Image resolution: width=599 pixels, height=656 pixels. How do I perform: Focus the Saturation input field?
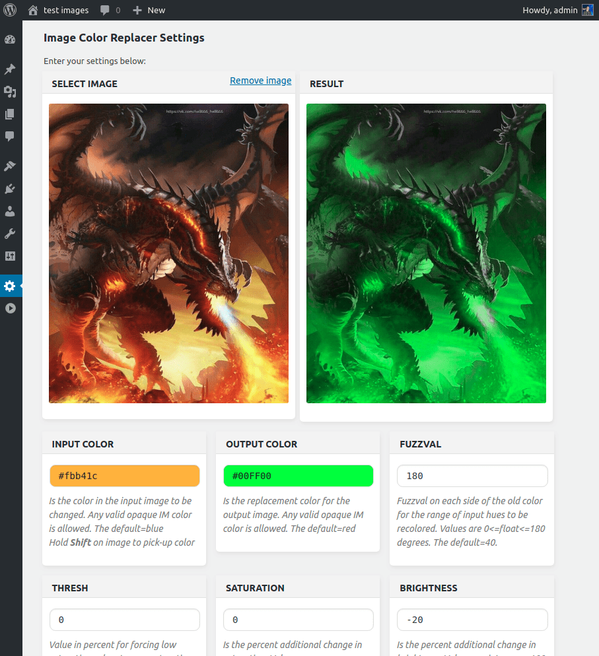click(x=299, y=620)
